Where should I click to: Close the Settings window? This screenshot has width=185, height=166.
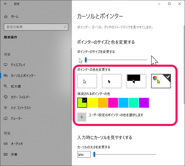coord(180,4)
